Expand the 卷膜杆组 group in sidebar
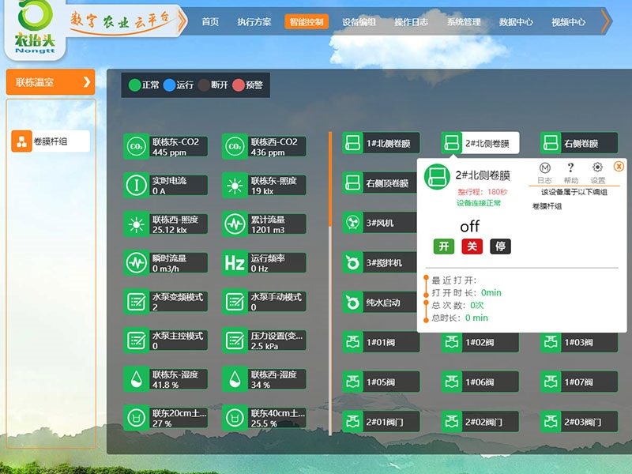The image size is (632, 474). (50, 142)
